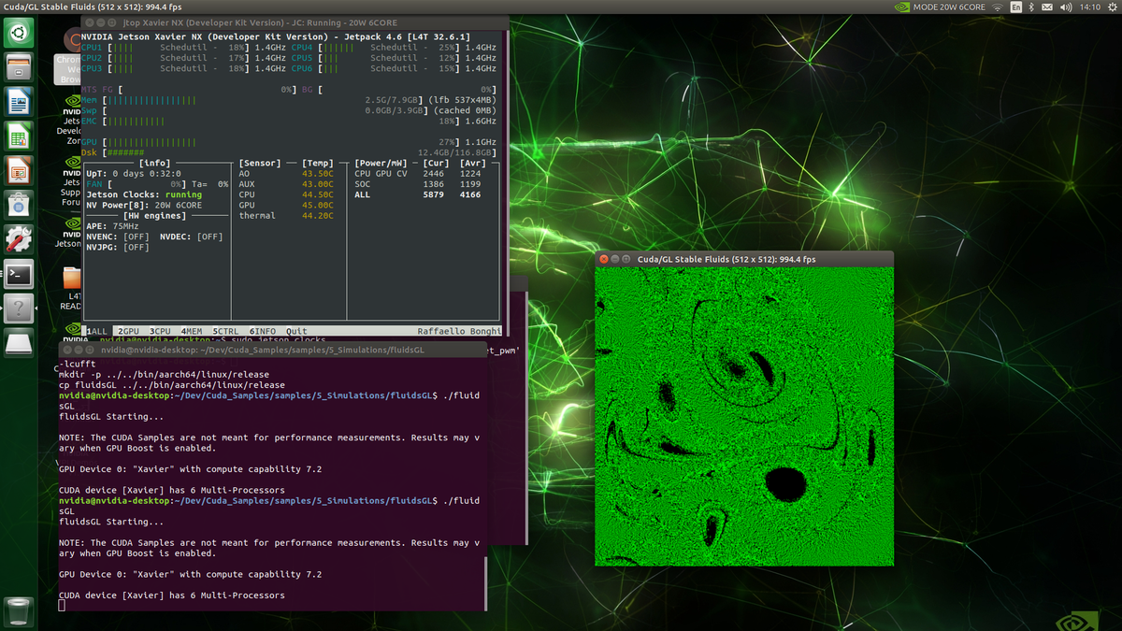Open the mail messaging indicator
Screen dimensions: 1122x631
1046,7
